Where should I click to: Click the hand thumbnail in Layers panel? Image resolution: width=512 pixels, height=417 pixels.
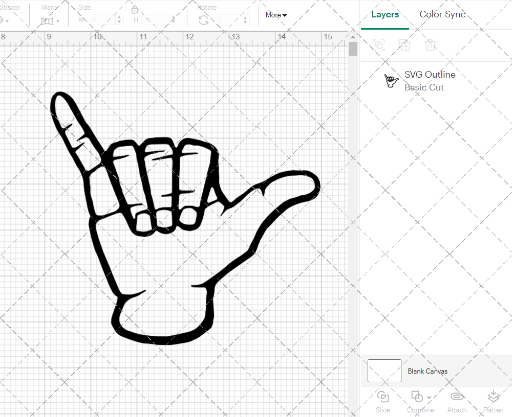click(392, 81)
